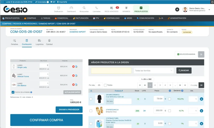Click the Por pág. 25 field
This screenshot has height=128, width=214.
(x=99, y=85)
